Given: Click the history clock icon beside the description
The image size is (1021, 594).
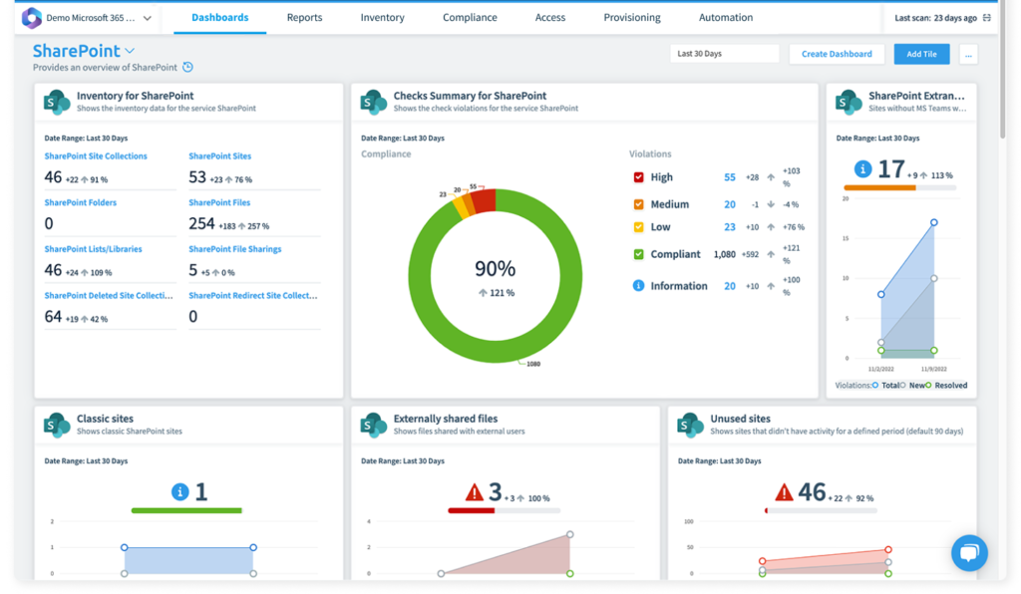Looking at the screenshot, I should (x=187, y=67).
